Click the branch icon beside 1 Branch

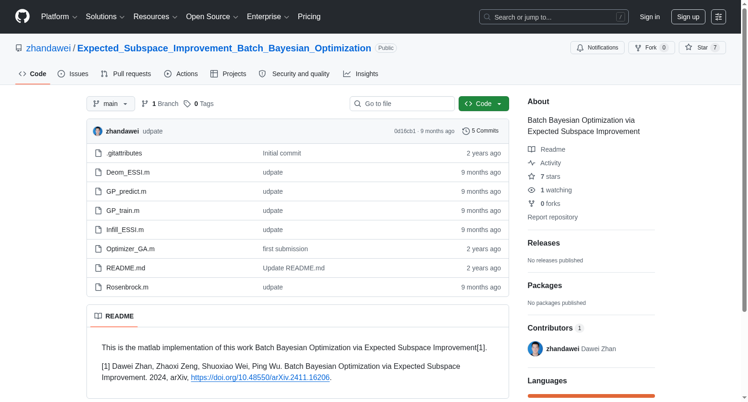[145, 104]
